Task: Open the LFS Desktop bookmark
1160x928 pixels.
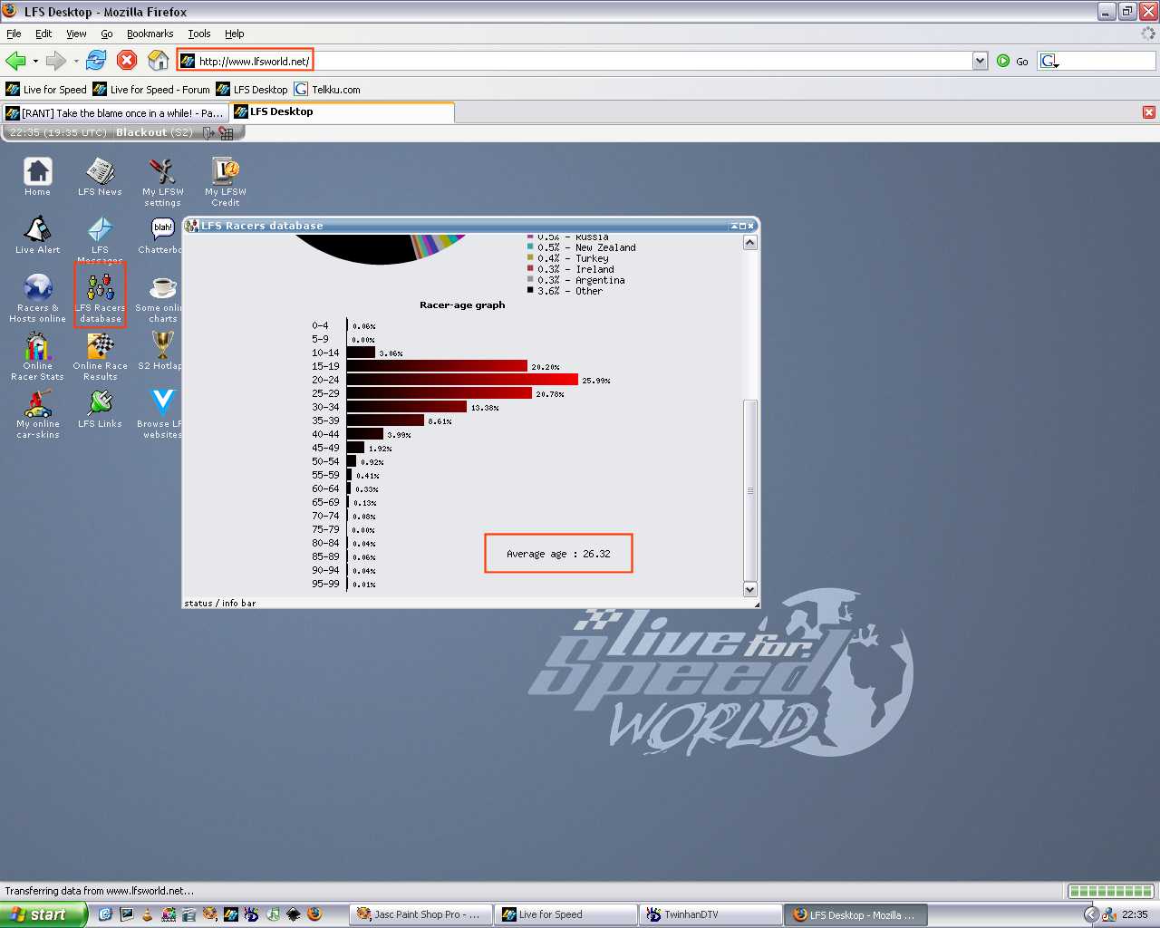Action: (x=252, y=90)
